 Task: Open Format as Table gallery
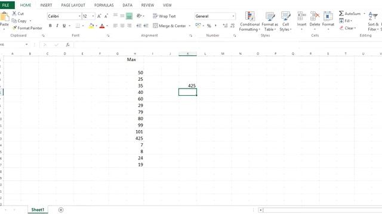270,21
